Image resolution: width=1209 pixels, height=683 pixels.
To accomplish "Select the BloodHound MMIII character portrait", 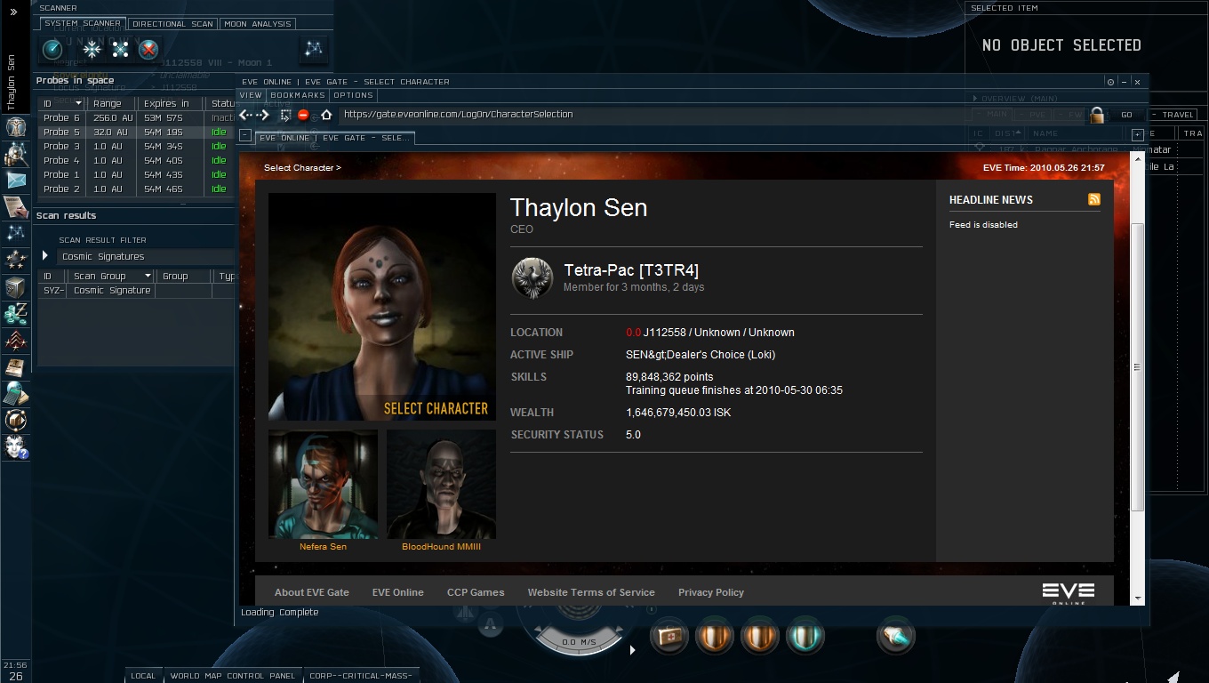I will pos(441,485).
